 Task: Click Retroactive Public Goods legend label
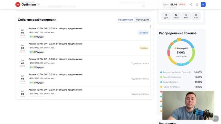177,72
